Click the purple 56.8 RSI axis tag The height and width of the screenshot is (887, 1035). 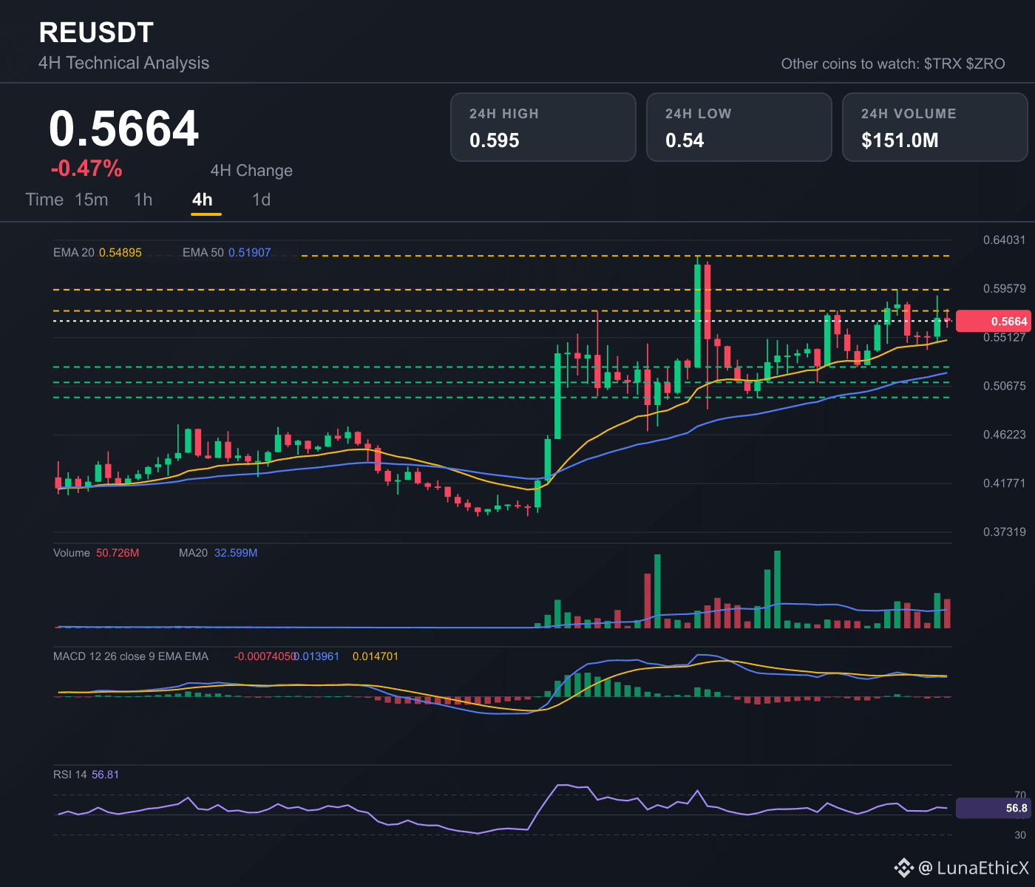(x=993, y=808)
